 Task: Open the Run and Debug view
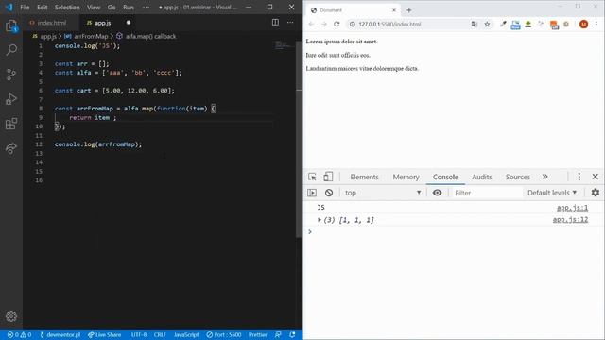pos(11,99)
